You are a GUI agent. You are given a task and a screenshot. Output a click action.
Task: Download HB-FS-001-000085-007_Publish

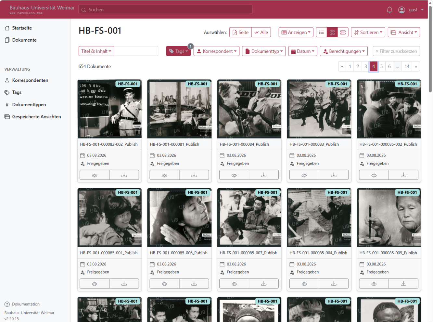[264, 284]
